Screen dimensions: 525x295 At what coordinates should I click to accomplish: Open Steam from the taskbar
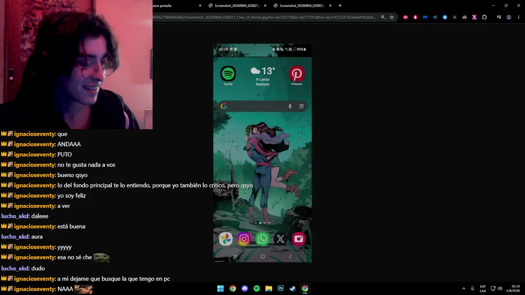(292, 288)
